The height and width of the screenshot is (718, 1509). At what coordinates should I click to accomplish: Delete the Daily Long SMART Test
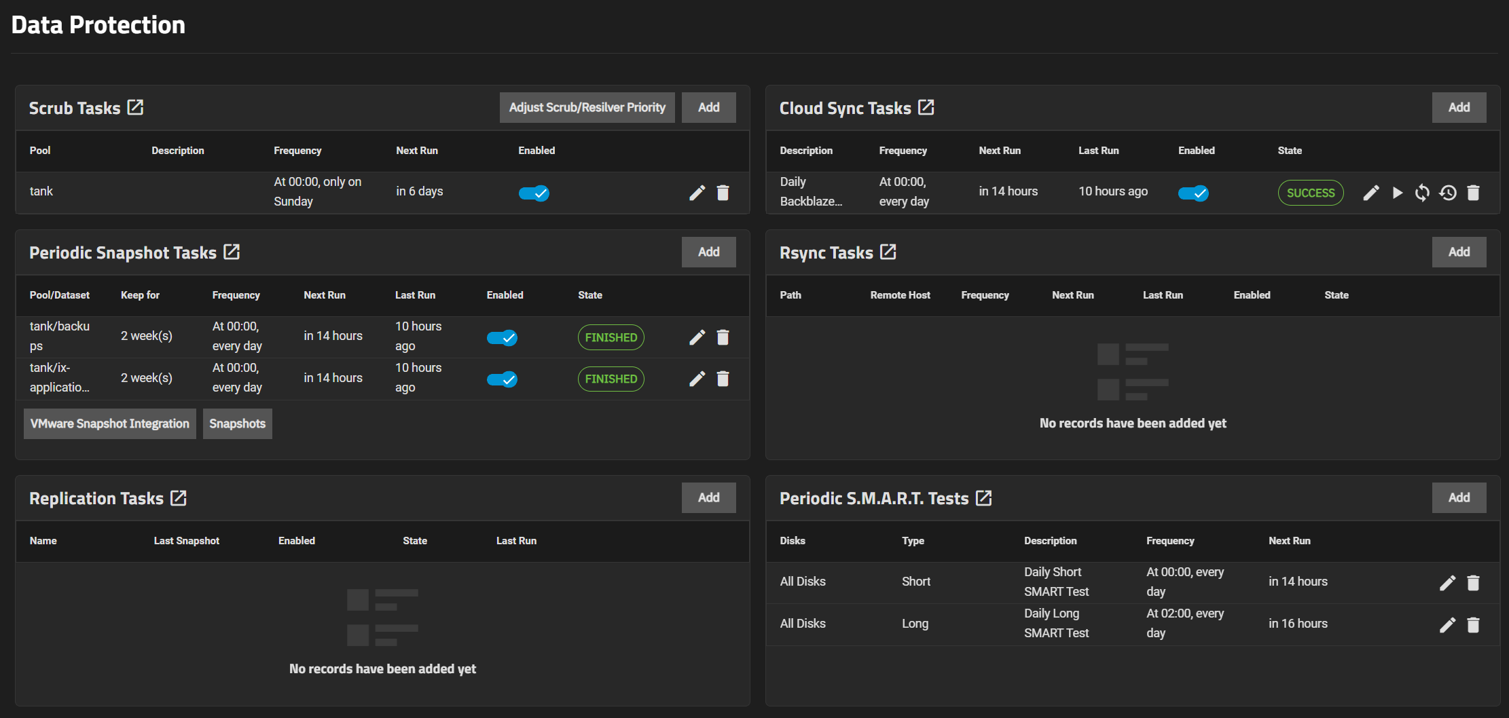pyautogui.click(x=1473, y=625)
